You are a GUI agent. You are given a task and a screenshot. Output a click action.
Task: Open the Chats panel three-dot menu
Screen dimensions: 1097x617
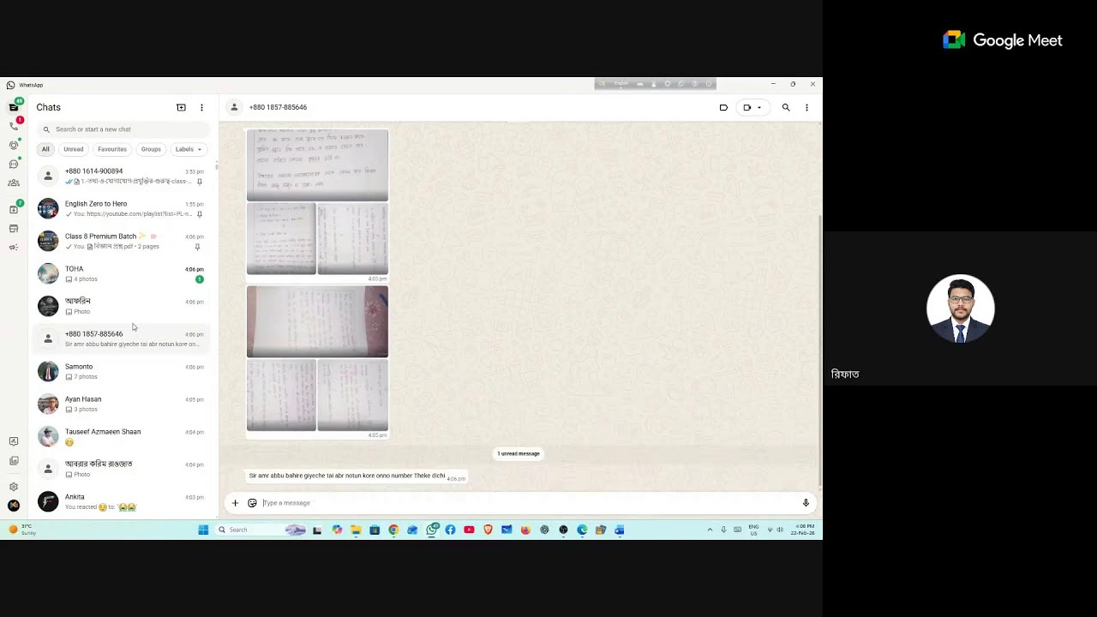click(201, 107)
